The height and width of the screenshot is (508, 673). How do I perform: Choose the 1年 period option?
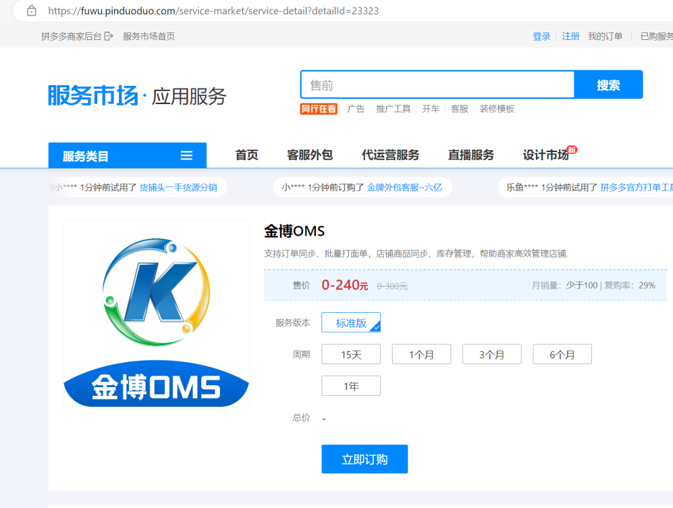click(x=351, y=386)
